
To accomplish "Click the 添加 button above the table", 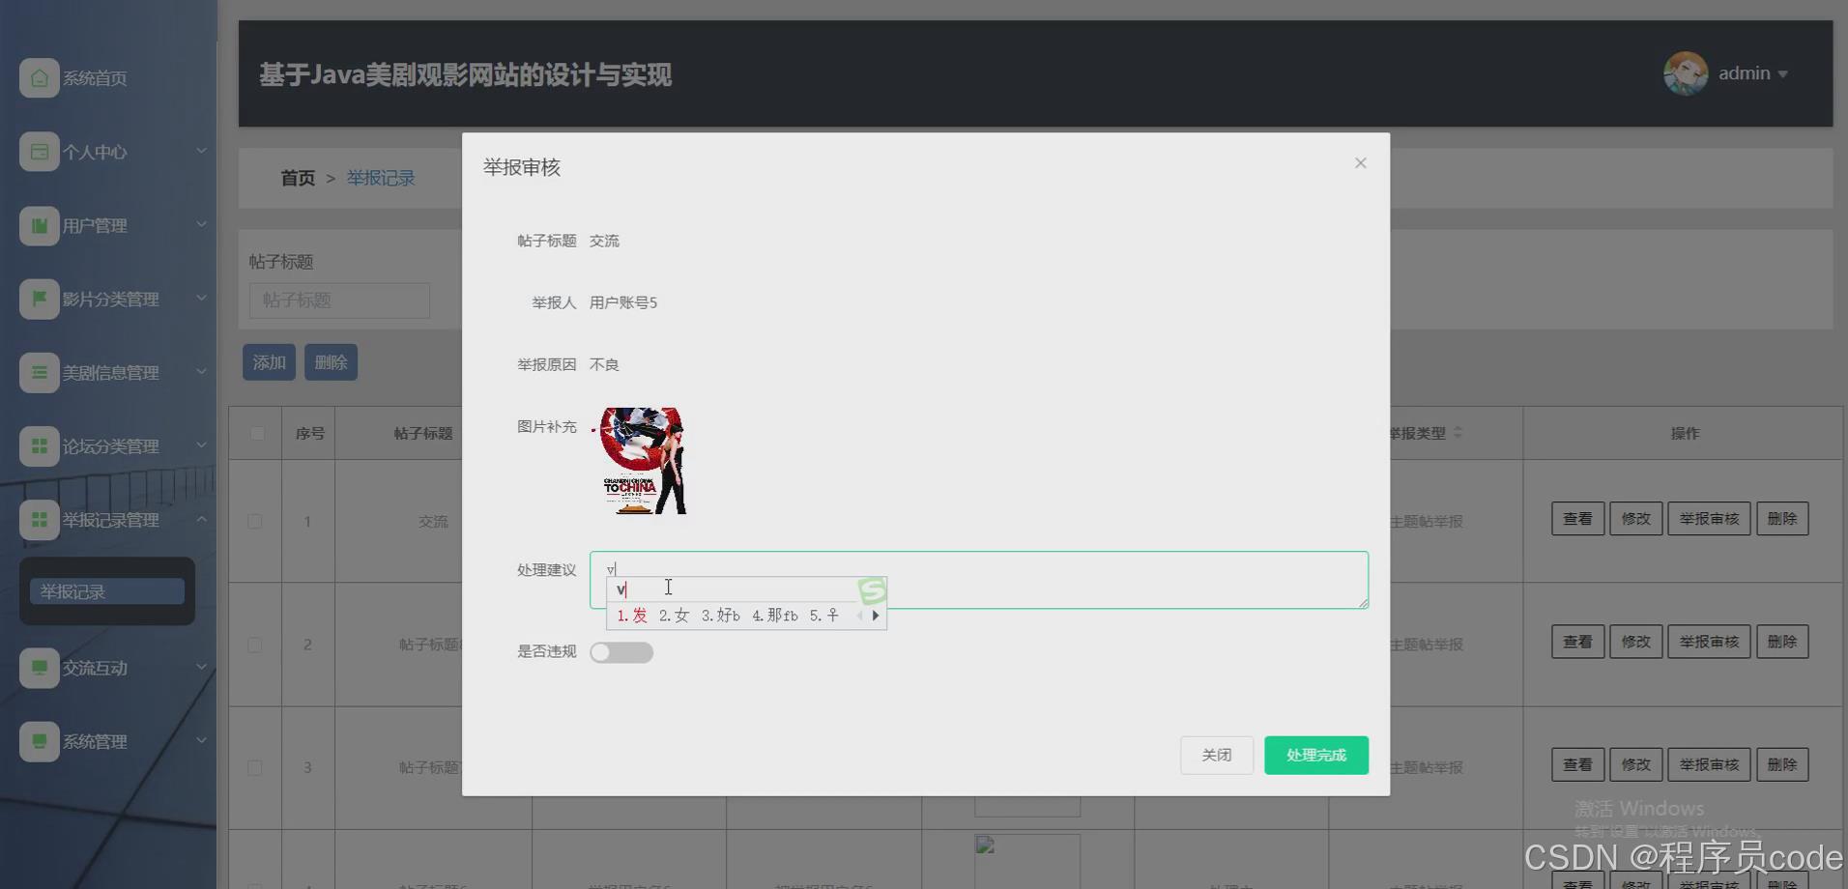I will click(268, 361).
